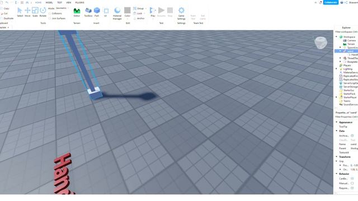Open the Mode Geometric dropdown
The image size is (358, 201).
(x=62, y=8)
